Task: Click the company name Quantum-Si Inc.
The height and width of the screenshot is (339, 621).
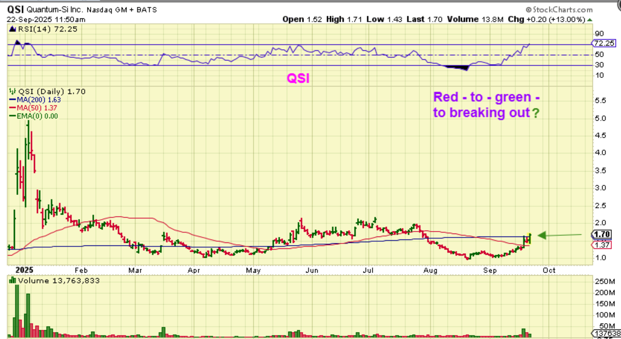Action: 55,10
